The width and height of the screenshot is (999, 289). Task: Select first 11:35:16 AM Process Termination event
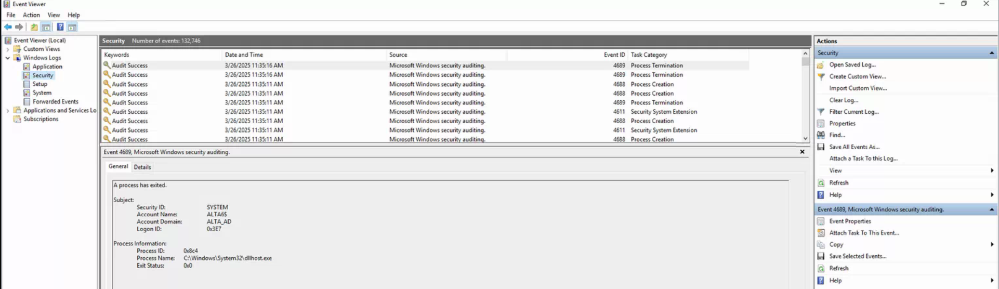point(425,65)
